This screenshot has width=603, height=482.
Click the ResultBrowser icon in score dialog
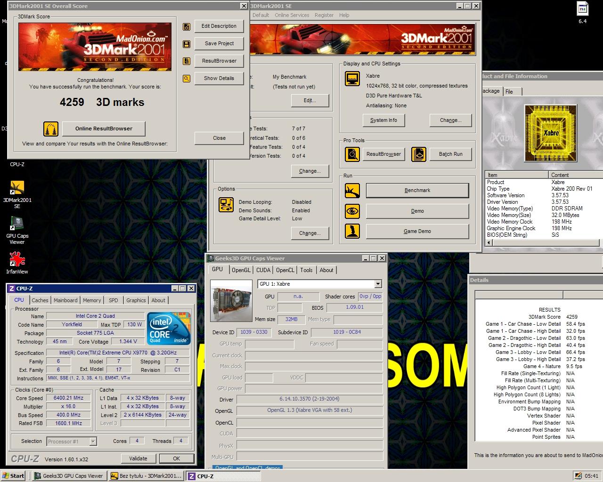coord(187,61)
